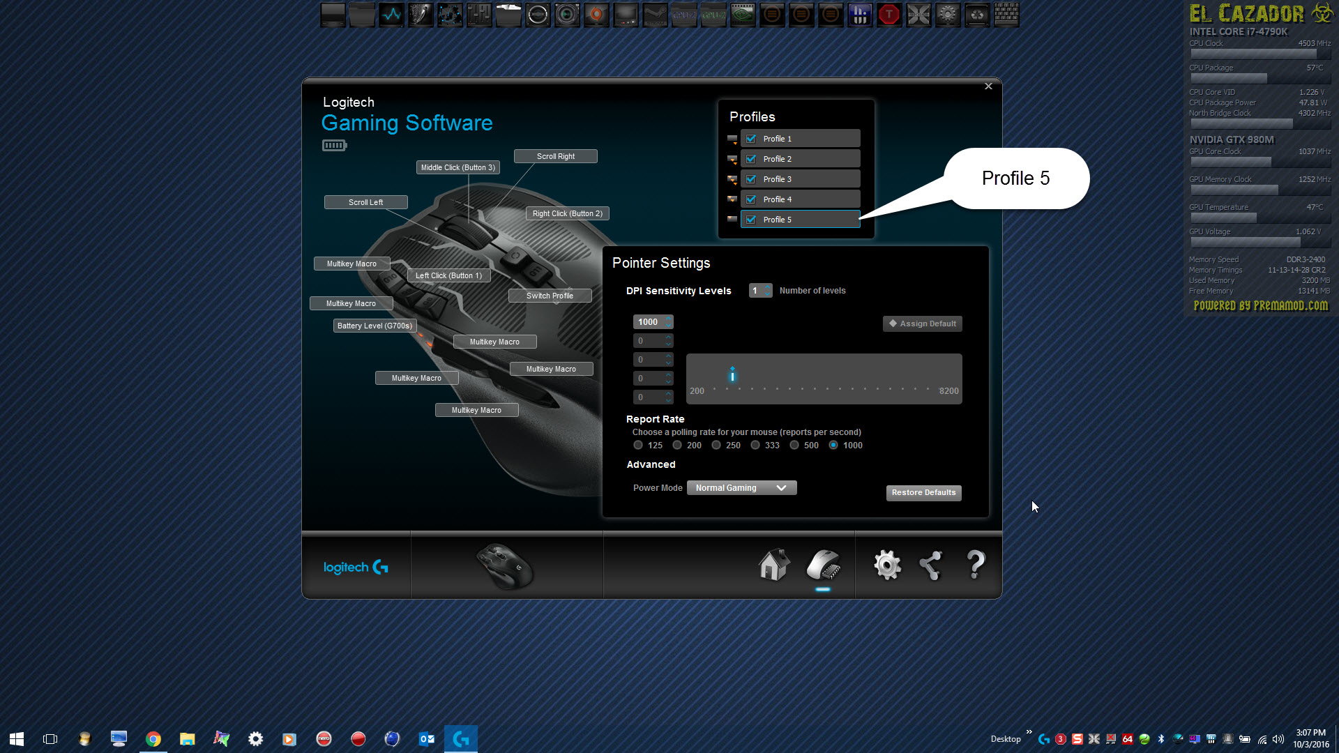The width and height of the screenshot is (1339, 753).
Task: Click the share icon in bottom bar
Action: pos(931,565)
